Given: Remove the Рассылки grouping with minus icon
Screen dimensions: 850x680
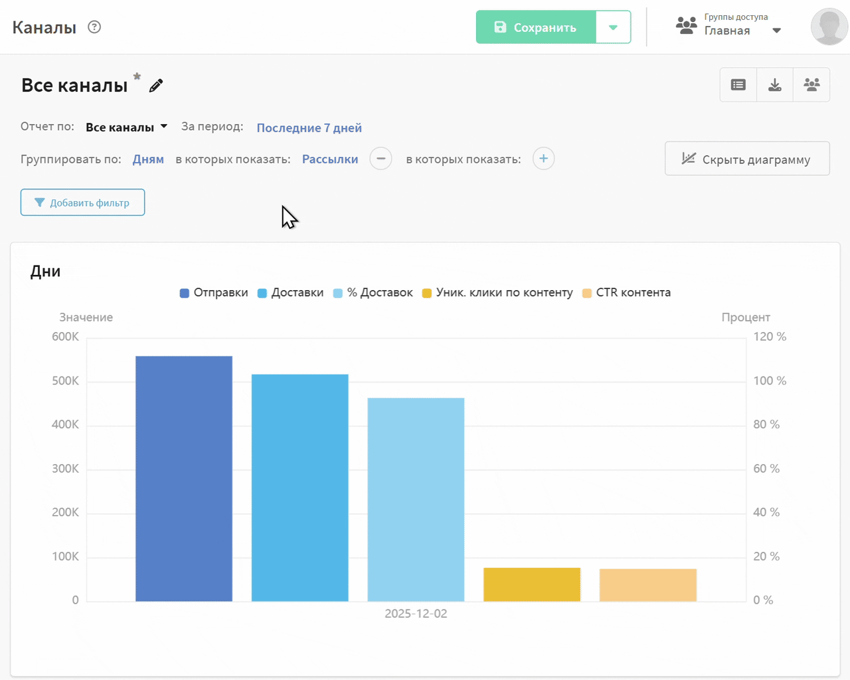Looking at the screenshot, I should [381, 159].
